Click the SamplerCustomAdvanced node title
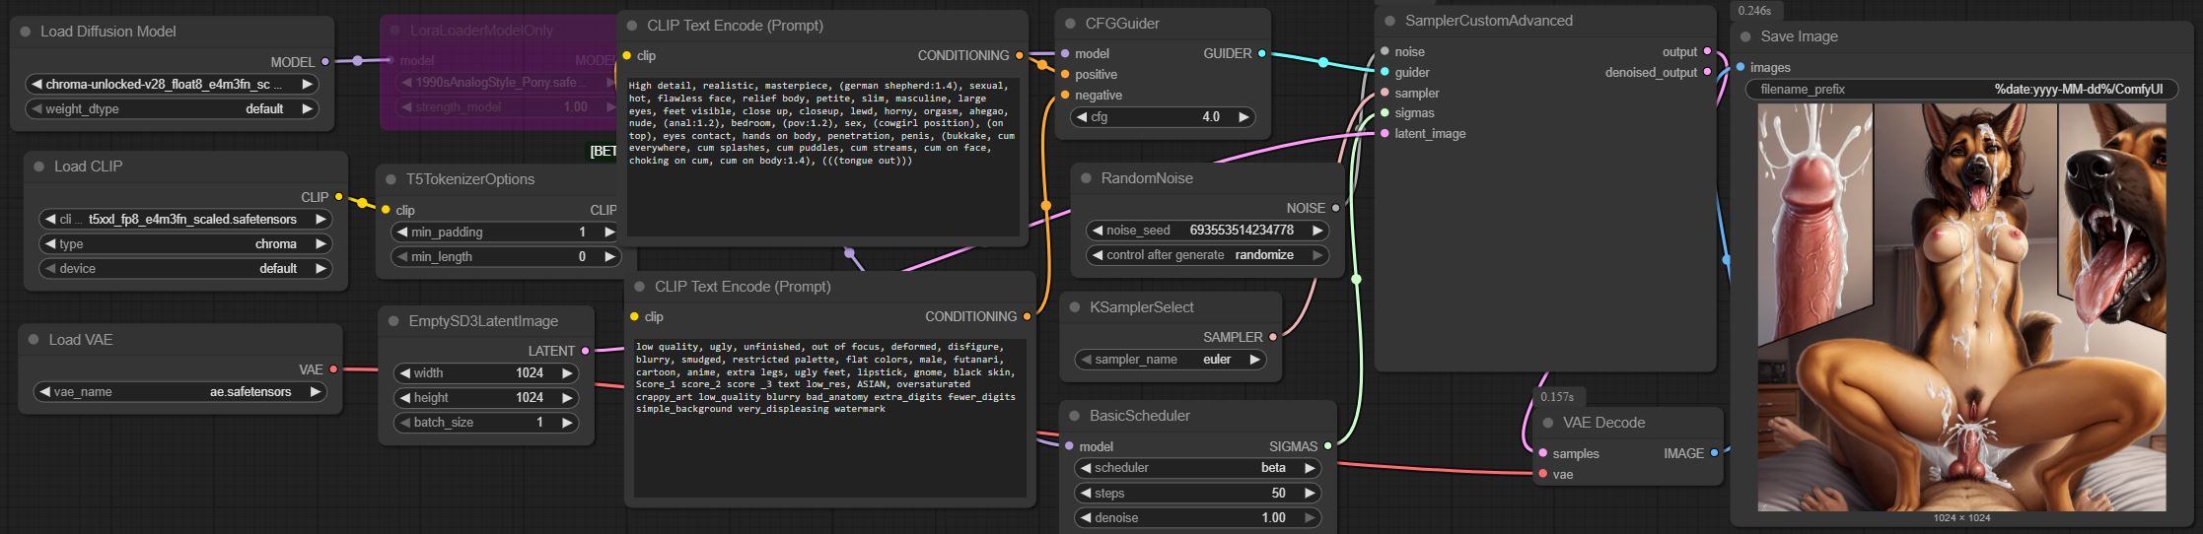Viewport: 2203px width, 534px height. (1489, 21)
